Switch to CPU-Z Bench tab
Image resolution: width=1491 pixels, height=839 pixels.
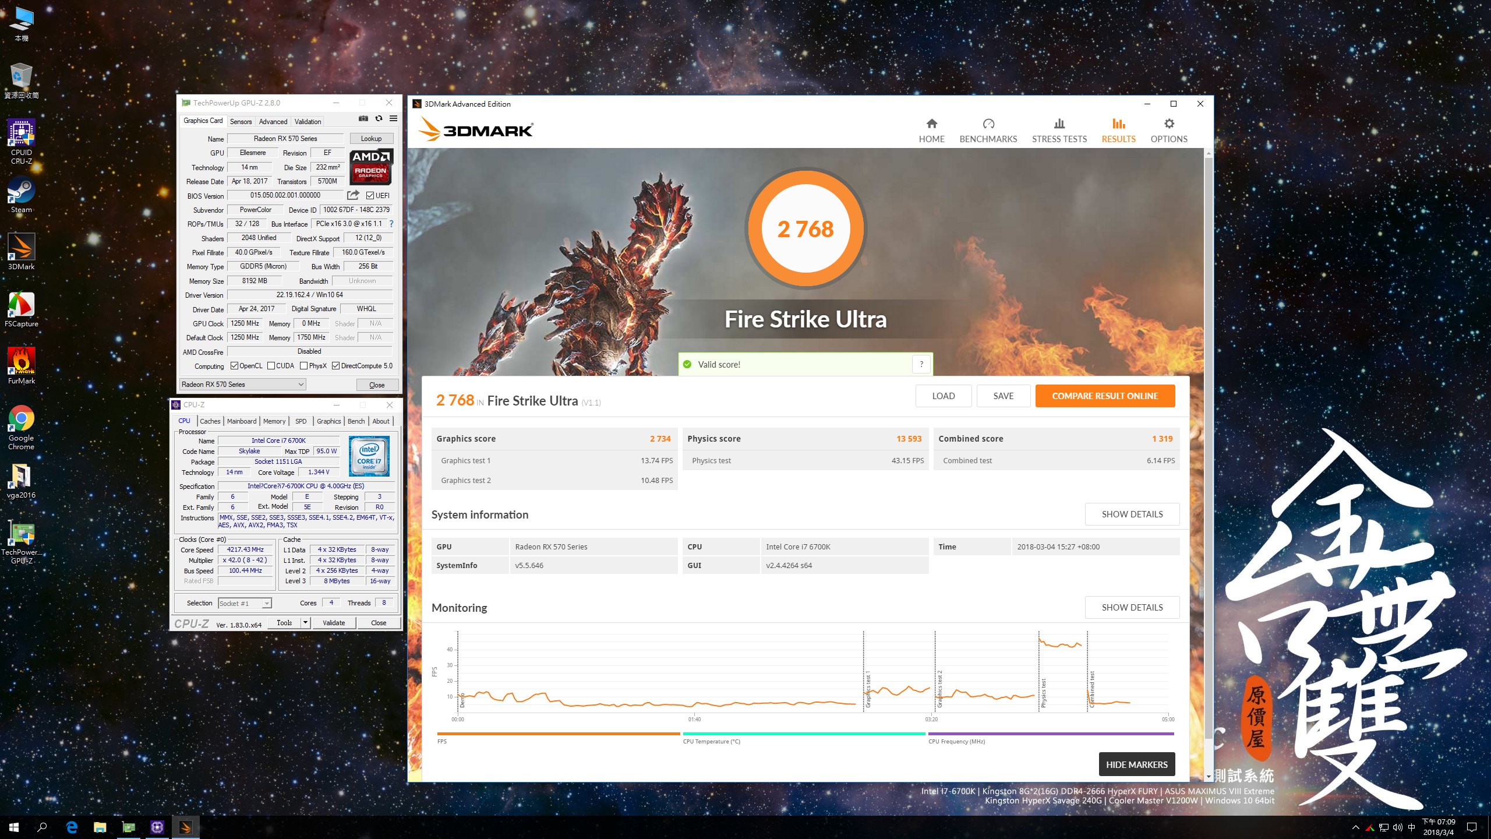point(356,421)
